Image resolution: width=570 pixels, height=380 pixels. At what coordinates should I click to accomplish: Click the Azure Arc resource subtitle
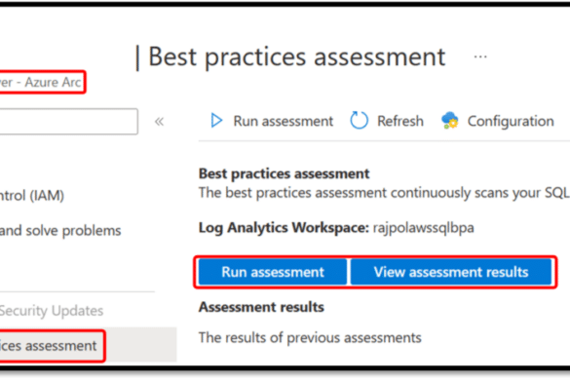tap(41, 82)
